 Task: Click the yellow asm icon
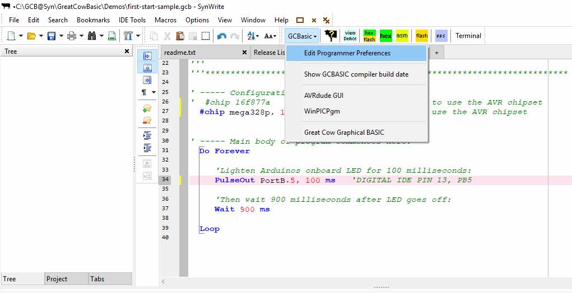click(x=402, y=36)
